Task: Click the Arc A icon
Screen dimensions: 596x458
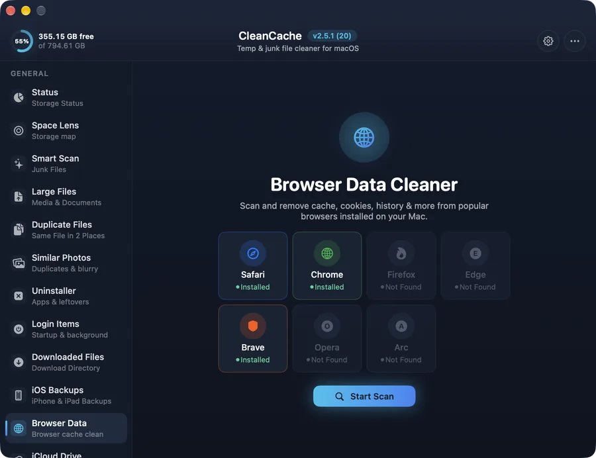Action: (401, 326)
